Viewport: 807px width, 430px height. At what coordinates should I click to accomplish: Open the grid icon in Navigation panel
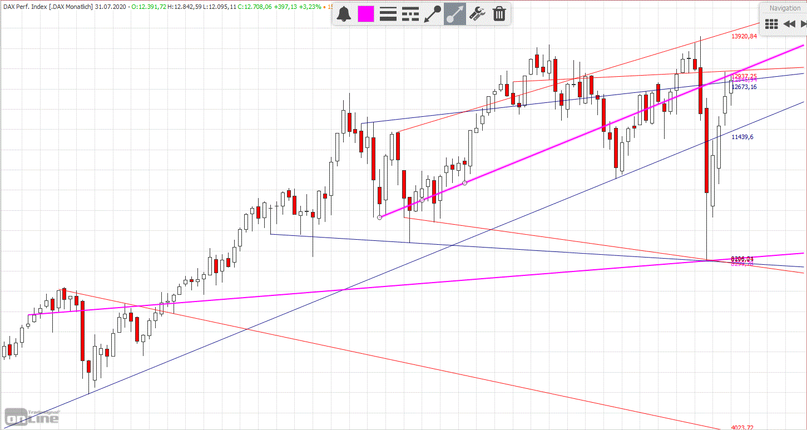click(x=771, y=24)
